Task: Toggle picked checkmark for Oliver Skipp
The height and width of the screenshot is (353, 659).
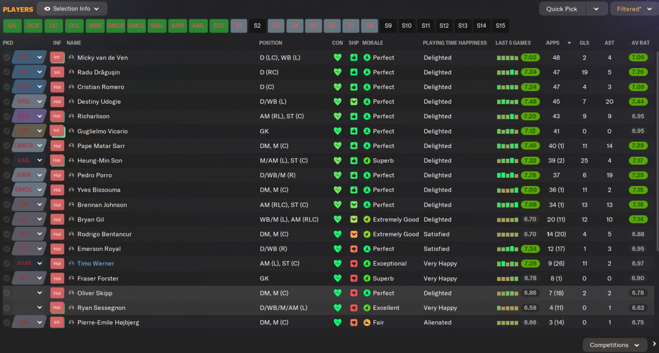Action: pos(7,293)
